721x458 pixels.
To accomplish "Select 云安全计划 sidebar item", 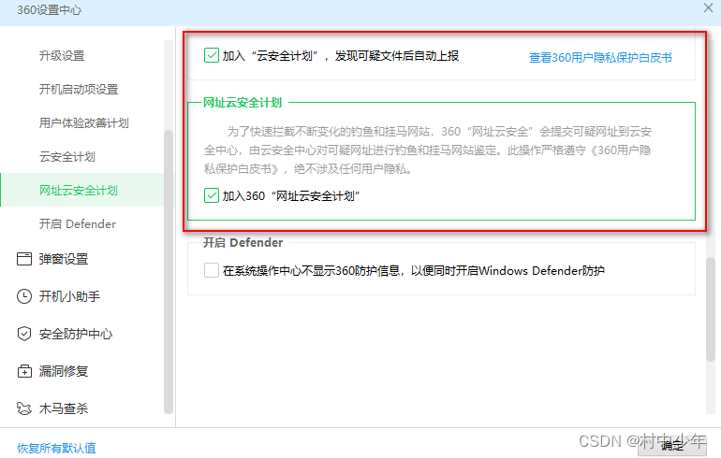I will [x=67, y=156].
